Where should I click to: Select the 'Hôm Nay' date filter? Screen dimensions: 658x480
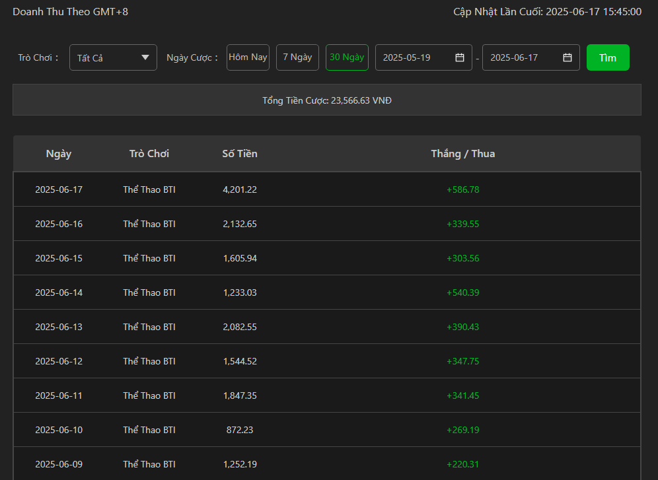(248, 57)
